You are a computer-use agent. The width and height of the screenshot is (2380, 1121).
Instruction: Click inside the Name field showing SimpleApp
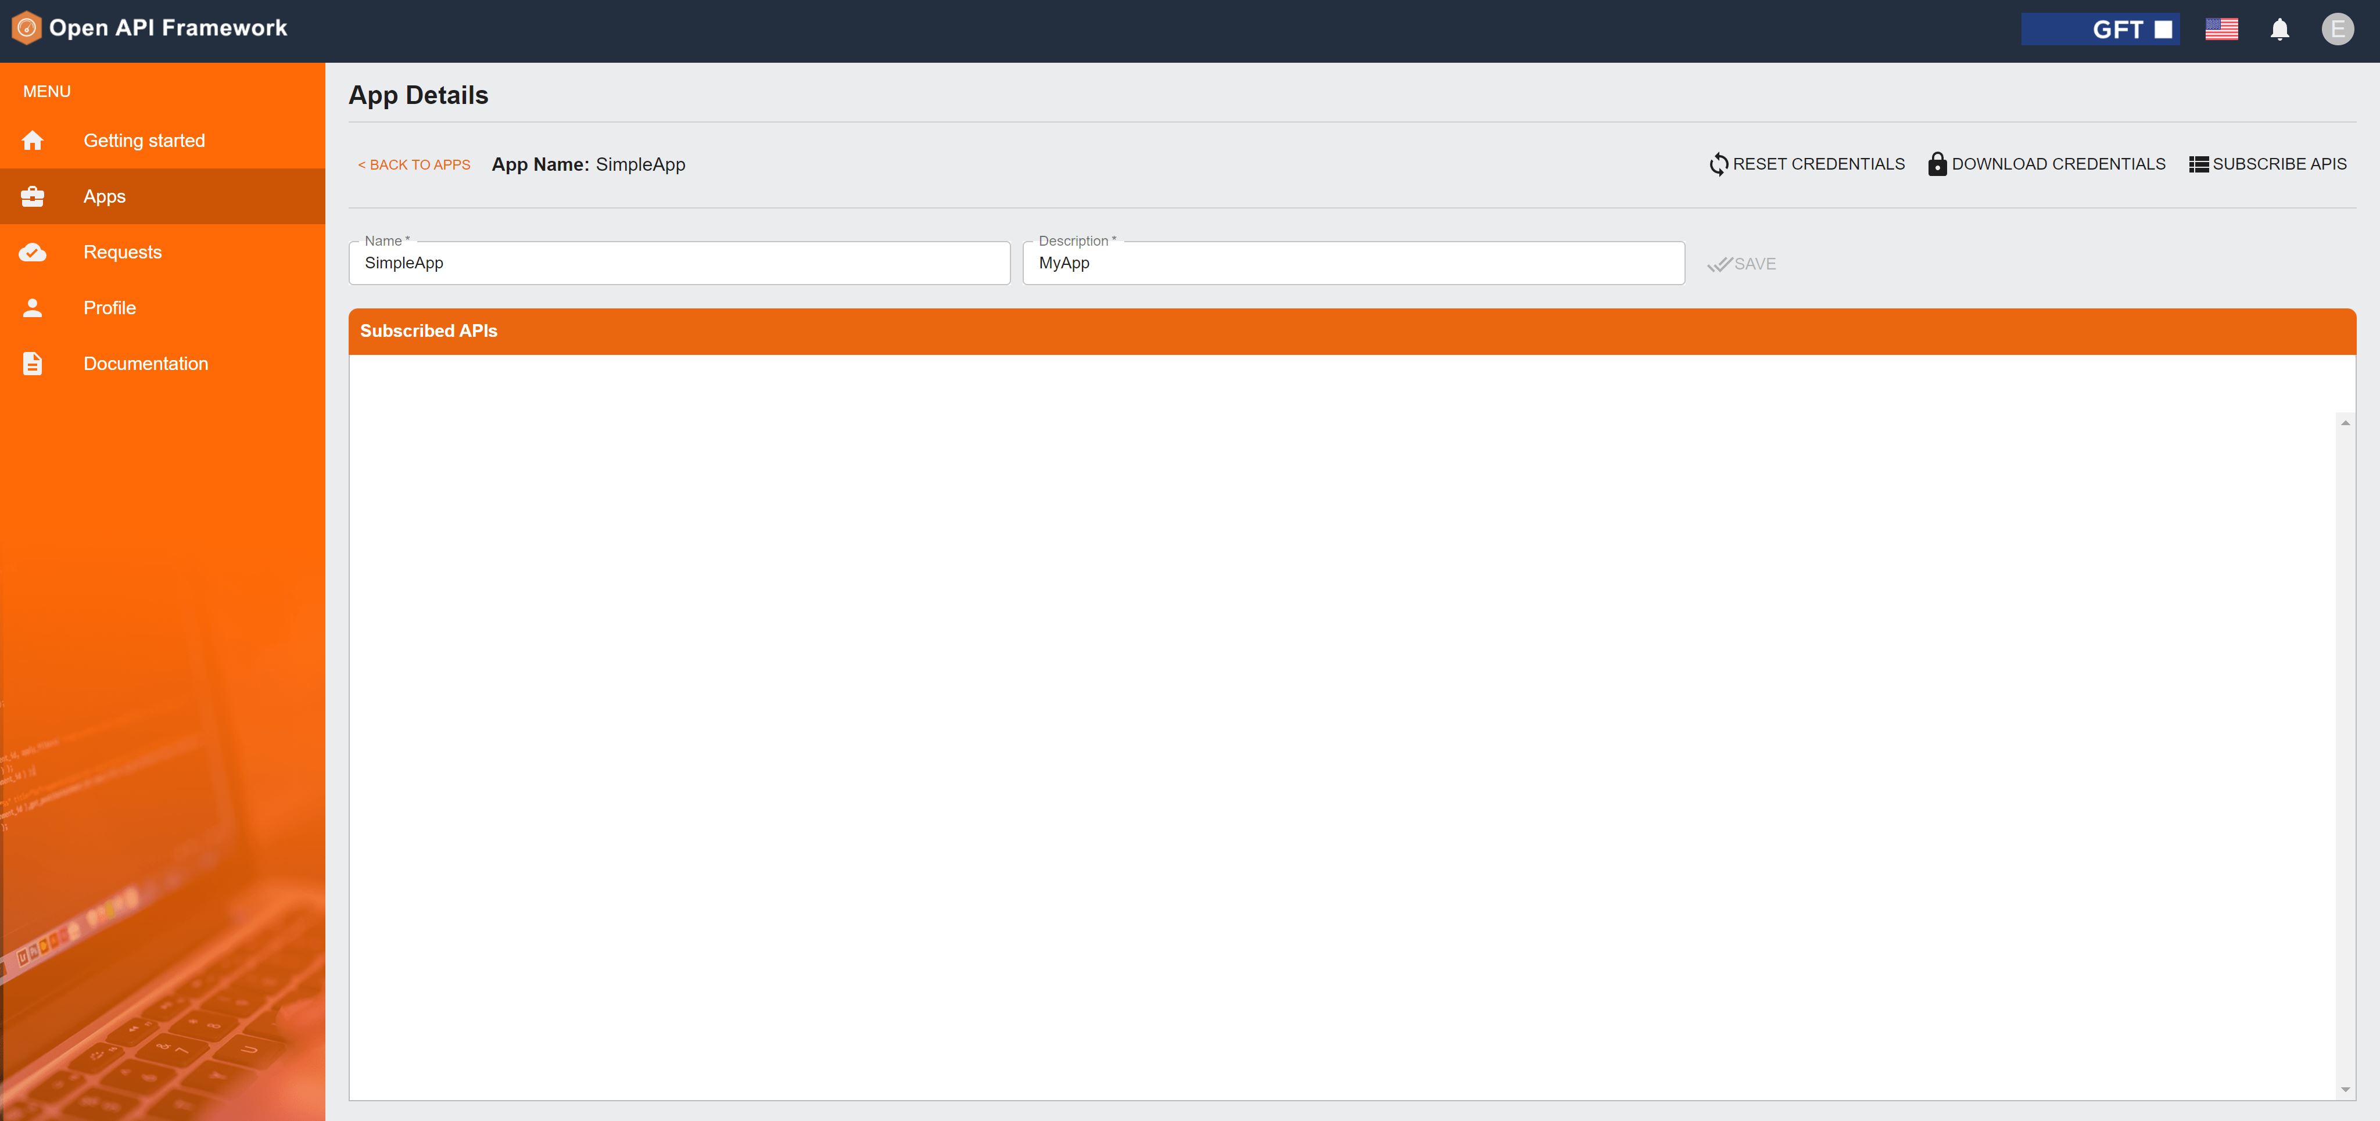(679, 263)
